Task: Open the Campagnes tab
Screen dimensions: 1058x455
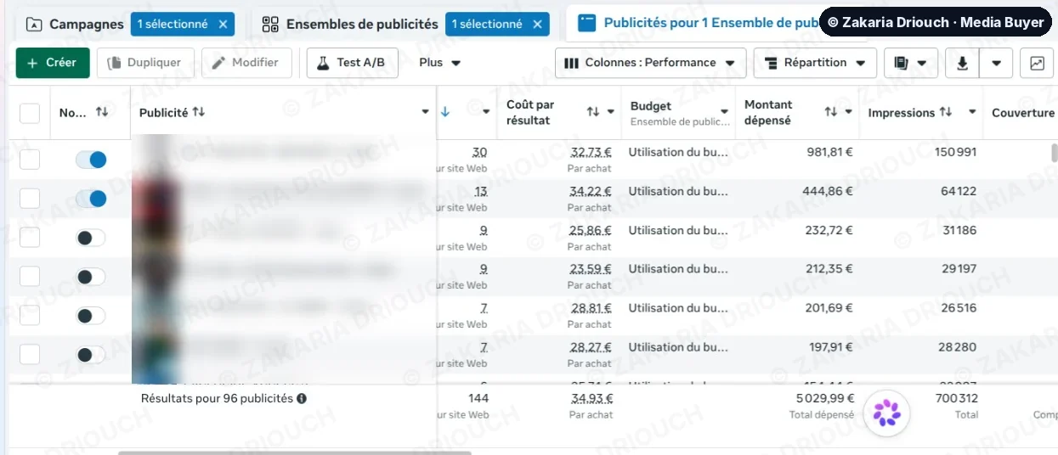Action: [x=75, y=24]
